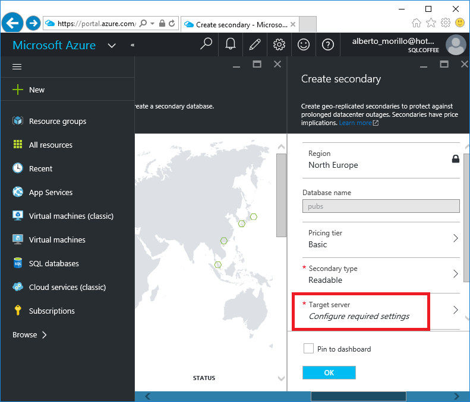470x402 pixels.
Task: Click the Database name pubs field
Action: click(x=381, y=206)
